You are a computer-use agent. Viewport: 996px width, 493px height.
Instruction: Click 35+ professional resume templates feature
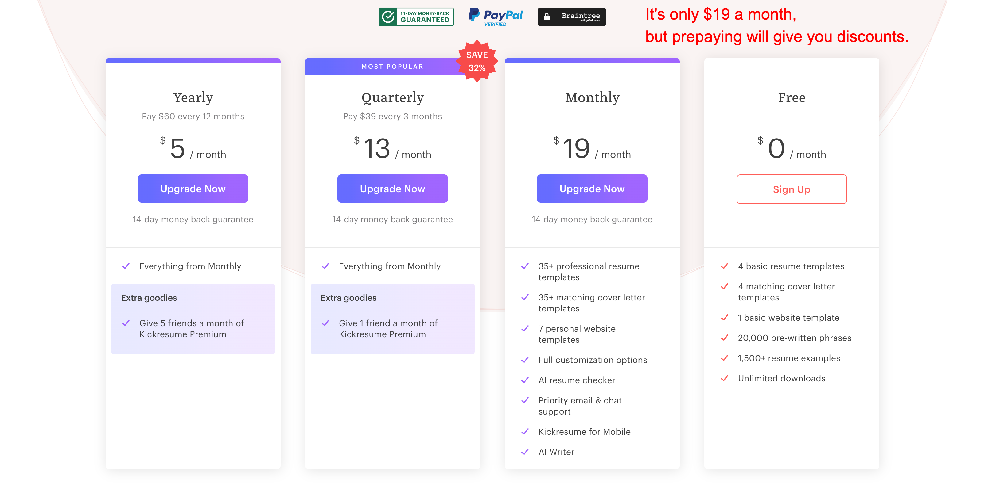[589, 271]
